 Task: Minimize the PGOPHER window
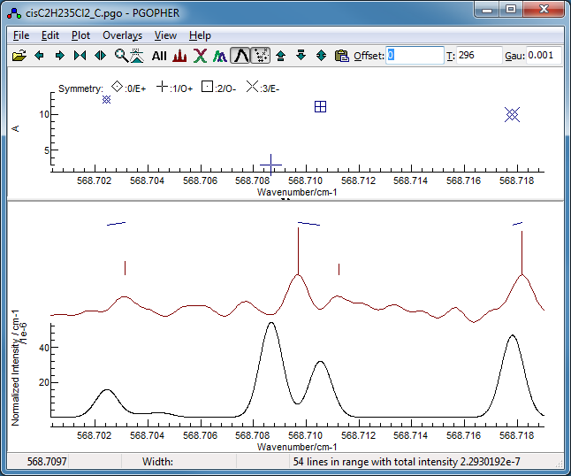487,10
